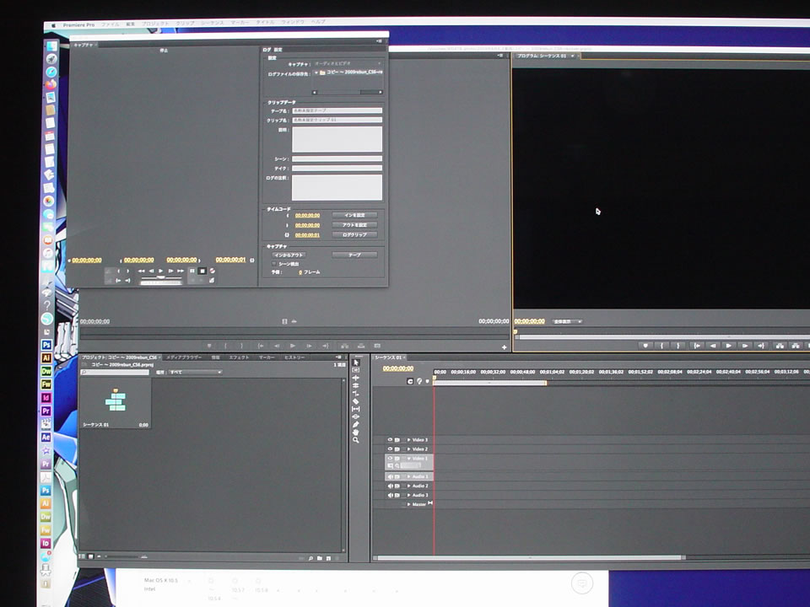
Task: Select the Pen tool in tools panel
Action: [355, 424]
